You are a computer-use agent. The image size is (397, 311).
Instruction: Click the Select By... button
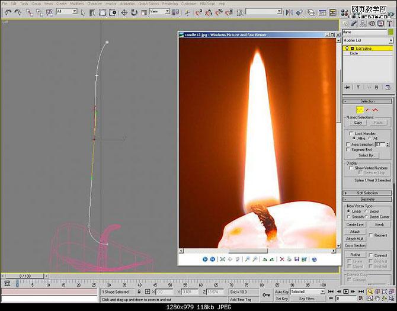(367, 155)
